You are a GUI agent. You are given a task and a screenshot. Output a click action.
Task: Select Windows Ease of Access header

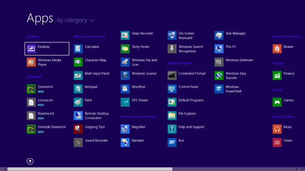(x=139, y=116)
